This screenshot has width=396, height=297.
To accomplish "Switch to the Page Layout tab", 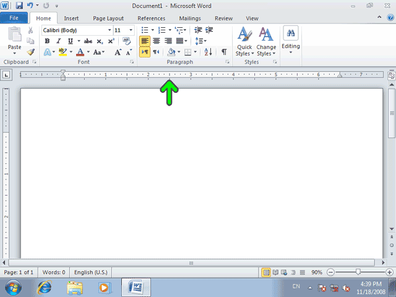I will click(108, 18).
